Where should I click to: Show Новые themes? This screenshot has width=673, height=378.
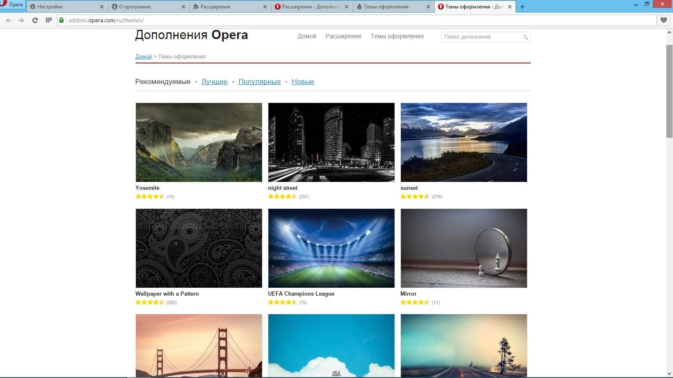coord(303,81)
